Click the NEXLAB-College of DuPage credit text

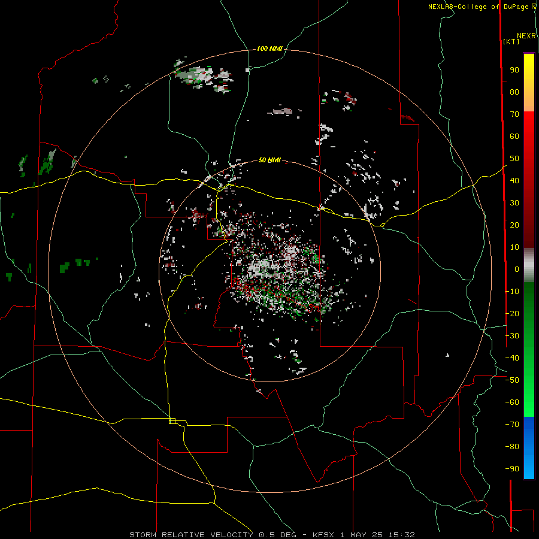click(479, 7)
